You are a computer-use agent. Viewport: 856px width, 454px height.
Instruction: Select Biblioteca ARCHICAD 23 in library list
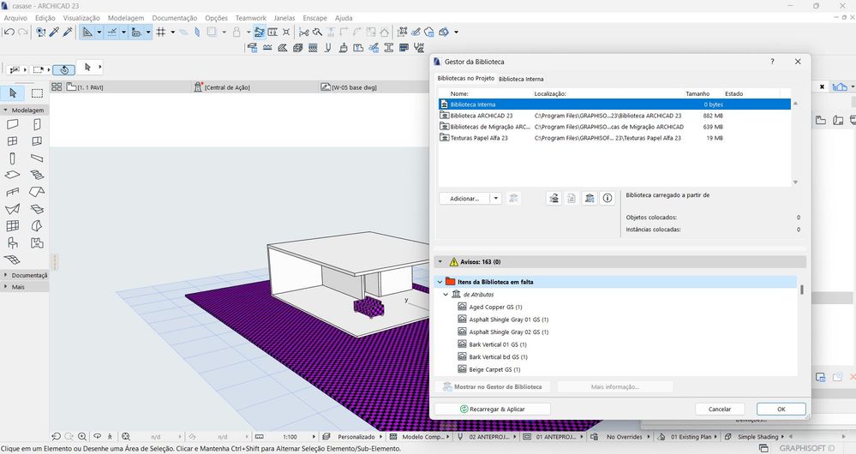(x=482, y=116)
